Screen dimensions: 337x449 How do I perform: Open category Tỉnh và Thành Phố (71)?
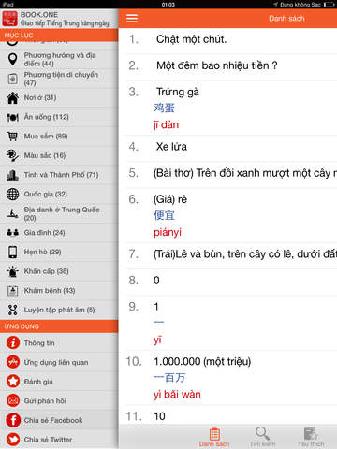point(59,175)
